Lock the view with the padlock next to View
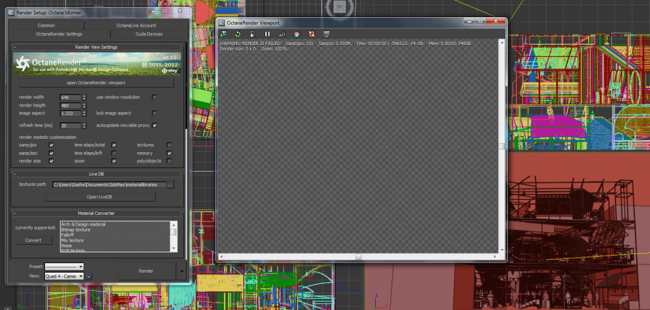The width and height of the screenshot is (650, 310). 89,276
